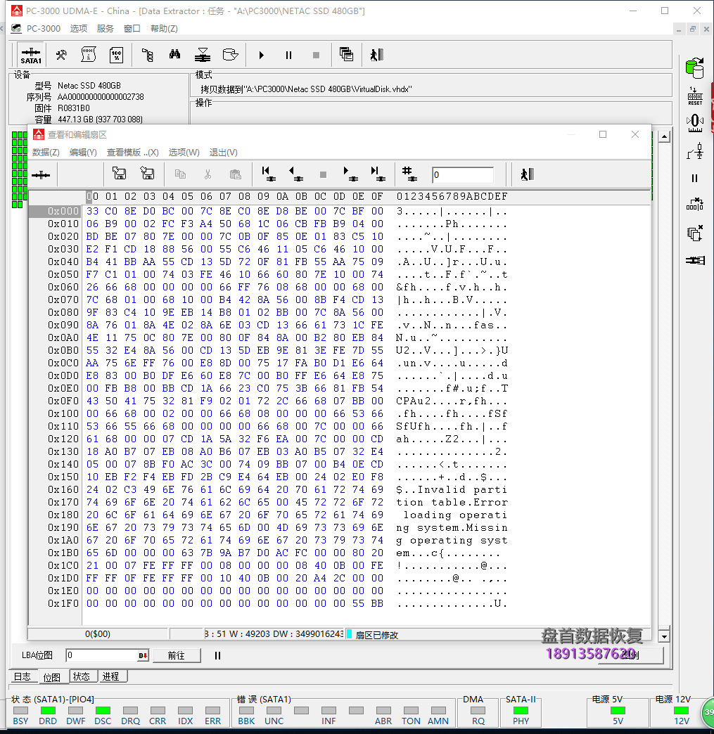Click the 100% document icon

pyautogui.click(x=116, y=56)
